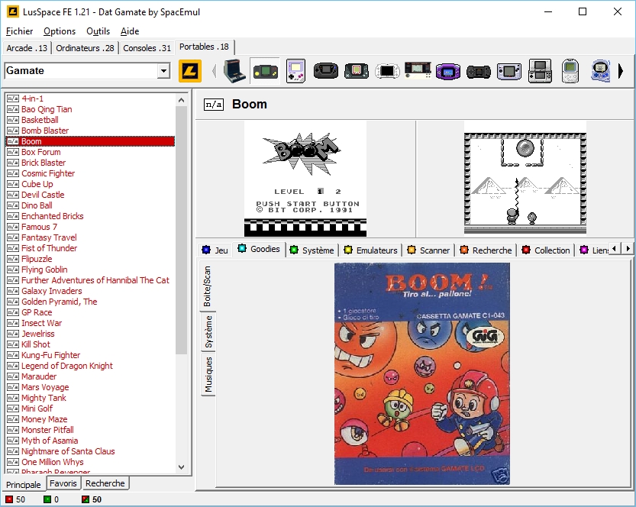This screenshot has width=636, height=507.
Task: Switch to the Consoles .31 tab
Action: pyautogui.click(x=147, y=48)
